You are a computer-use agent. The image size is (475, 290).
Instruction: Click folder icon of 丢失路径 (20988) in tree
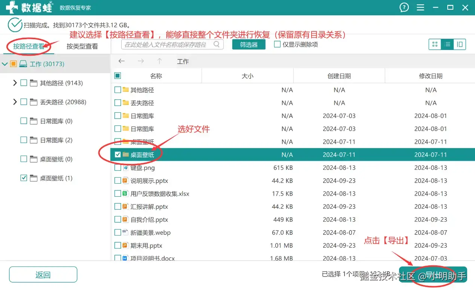pos(34,102)
